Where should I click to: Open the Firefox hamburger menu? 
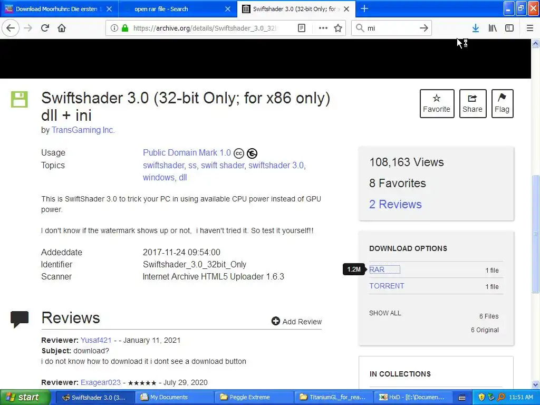click(x=530, y=28)
